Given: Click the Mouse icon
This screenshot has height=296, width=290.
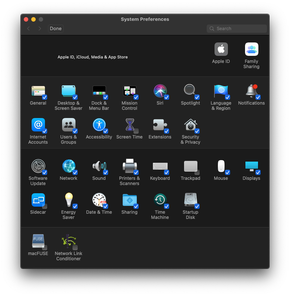Looking at the screenshot, I should [221, 166].
